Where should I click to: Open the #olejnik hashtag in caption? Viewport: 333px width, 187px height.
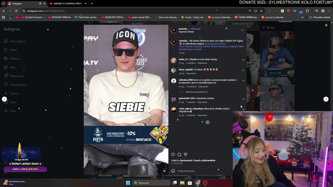coord(233,46)
